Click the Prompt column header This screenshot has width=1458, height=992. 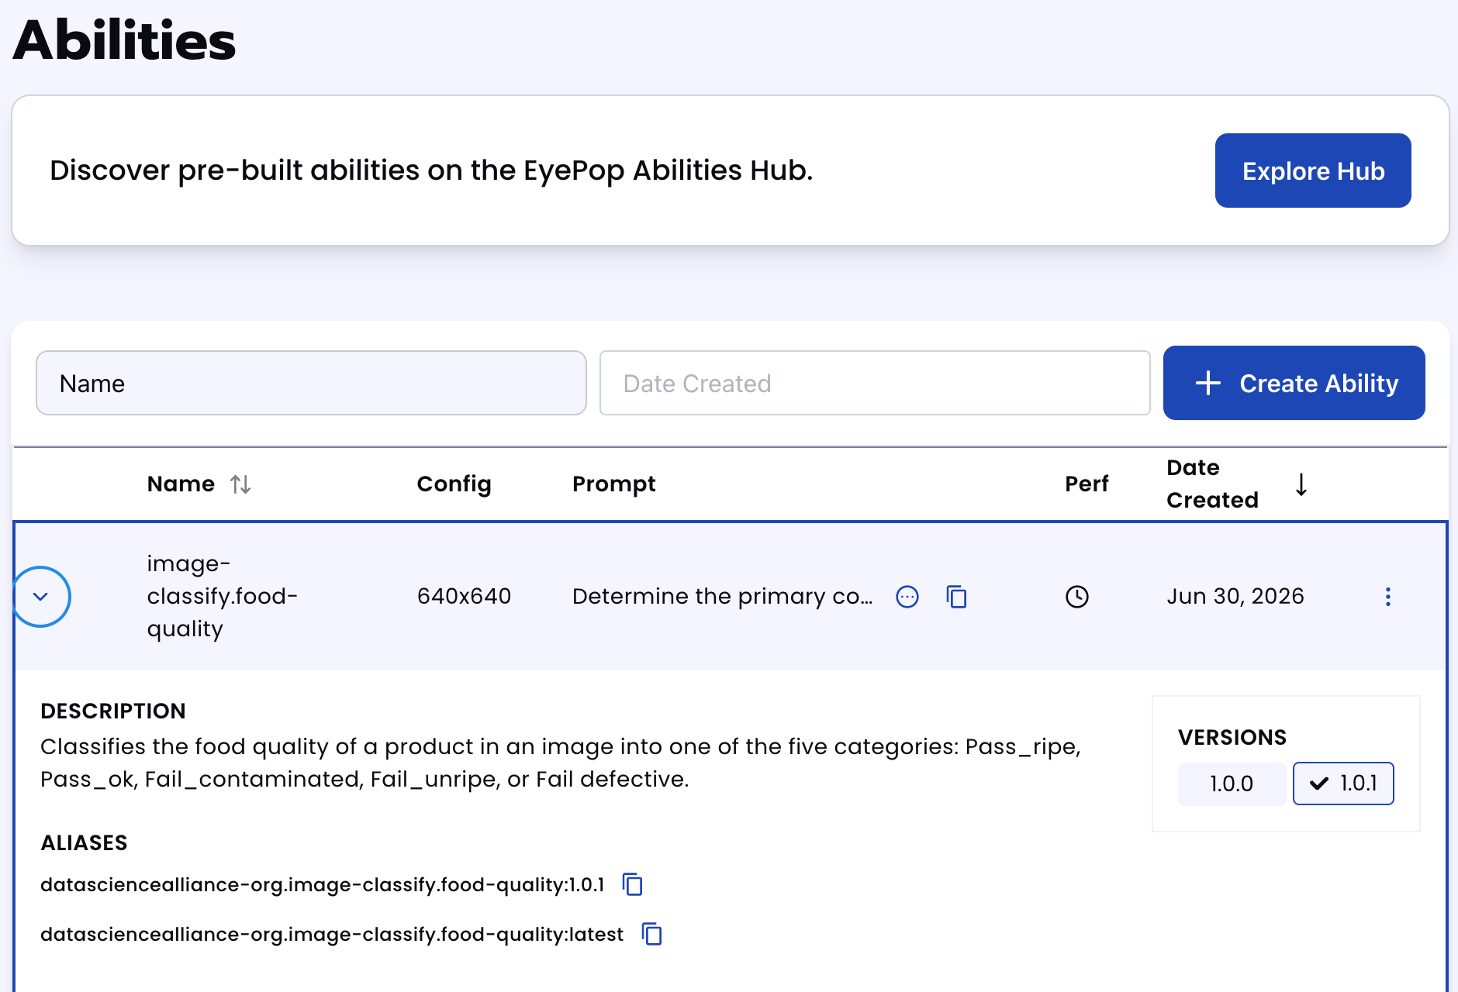613,484
